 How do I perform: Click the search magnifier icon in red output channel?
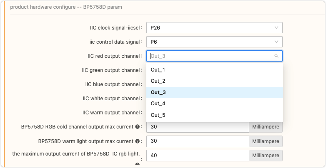pyautogui.click(x=276, y=56)
